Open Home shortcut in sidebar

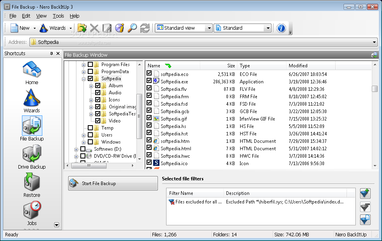point(32,73)
